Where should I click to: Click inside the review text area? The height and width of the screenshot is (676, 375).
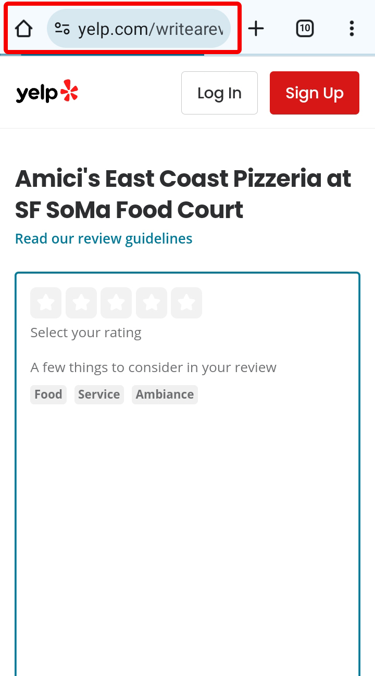pyautogui.click(x=187, y=520)
